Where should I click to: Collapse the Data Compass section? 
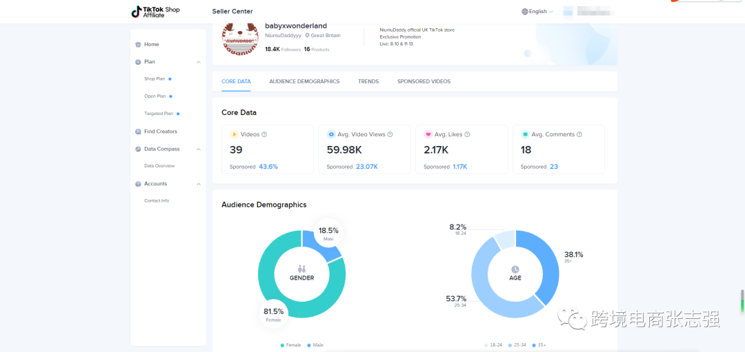click(199, 149)
